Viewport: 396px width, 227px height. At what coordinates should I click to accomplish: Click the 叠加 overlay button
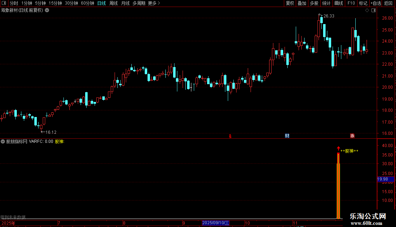coord(302,3)
